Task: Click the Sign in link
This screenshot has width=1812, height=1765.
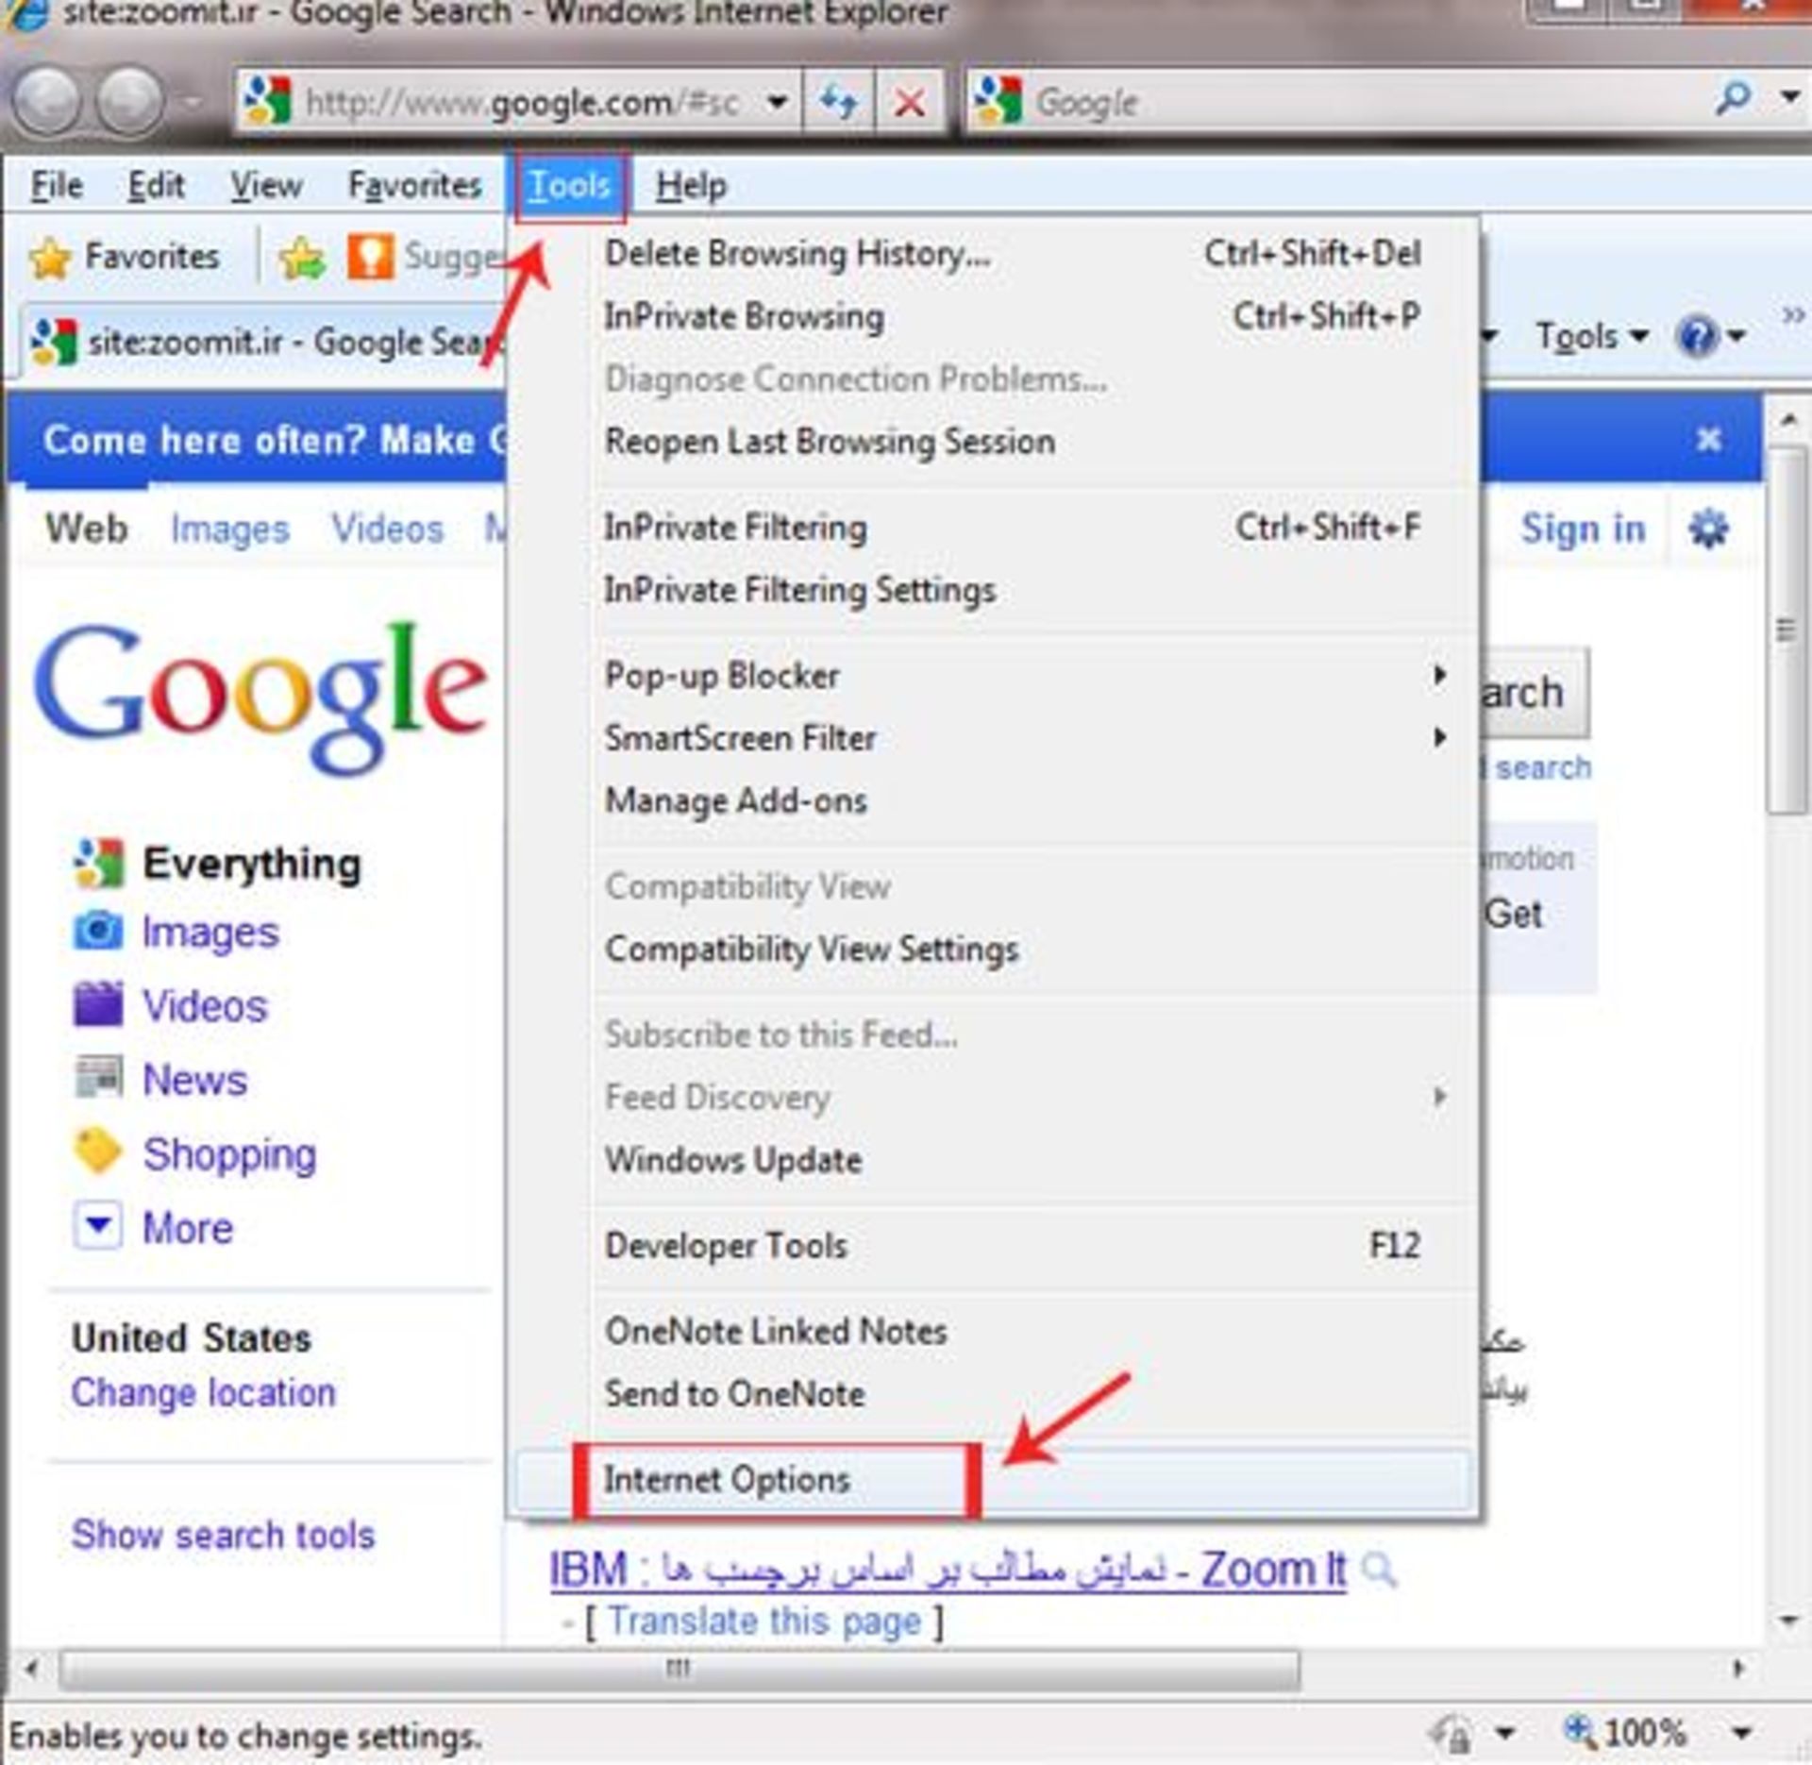Action: click(x=1583, y=529)
